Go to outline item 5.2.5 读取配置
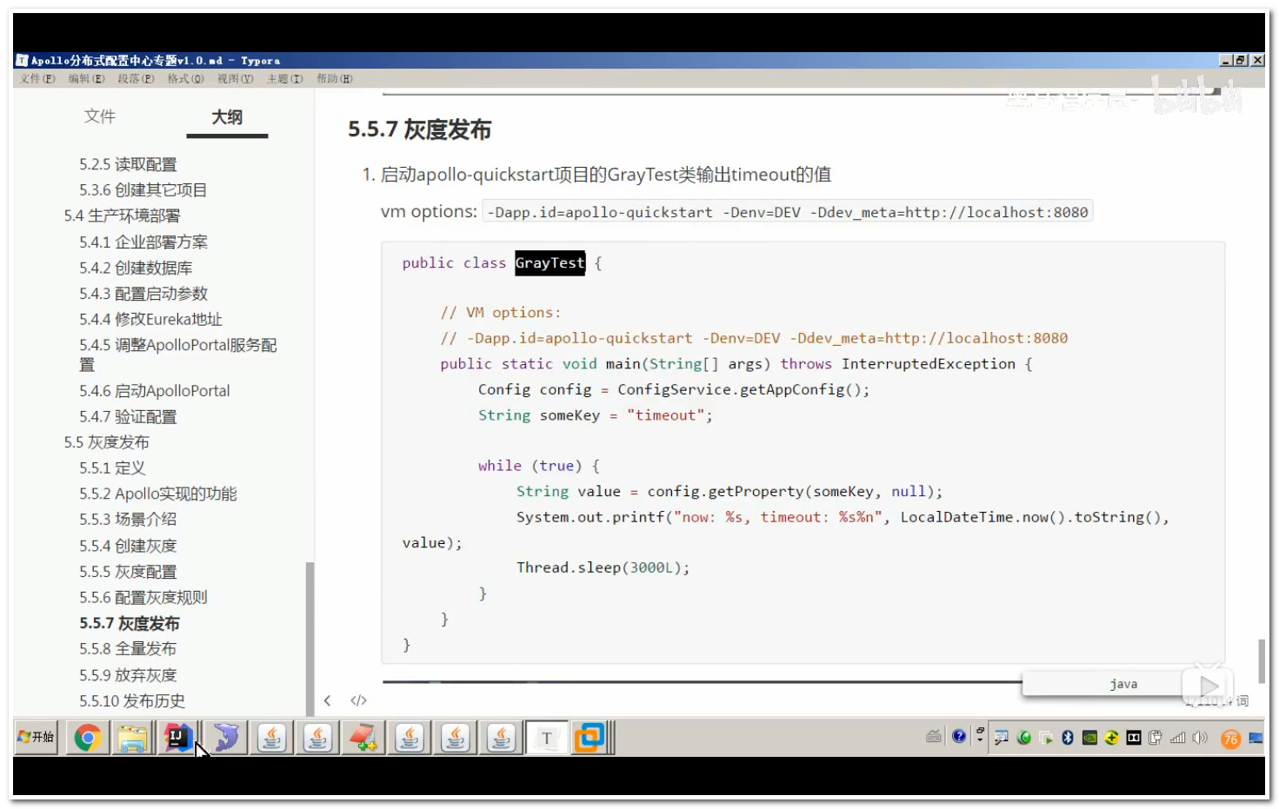 [128, 164]
